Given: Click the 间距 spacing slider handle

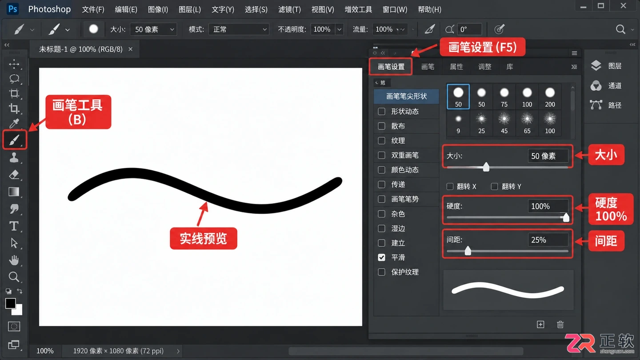Looking at the screenshot, I should (468, 251).
